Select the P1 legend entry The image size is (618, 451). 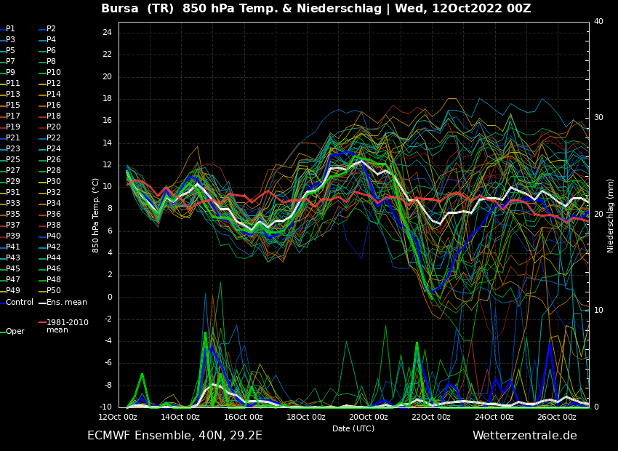7,29
